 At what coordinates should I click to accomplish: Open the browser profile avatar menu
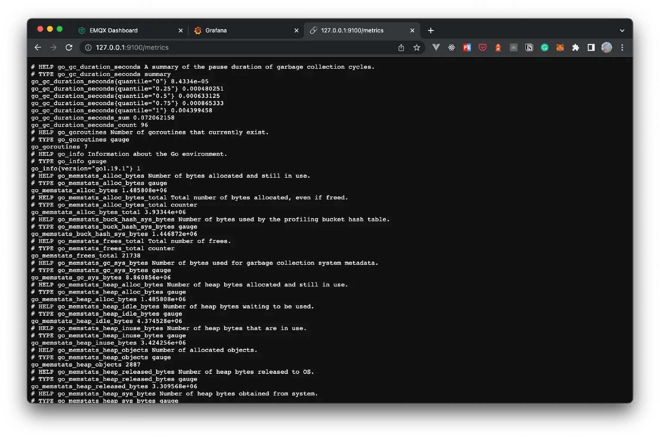coord(606,47)
